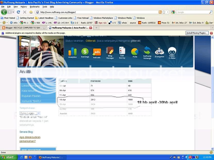The width and height of the screenshot is (214, 160).
Task: Open the Windows Media bookmark
Action: coord(123,18)
